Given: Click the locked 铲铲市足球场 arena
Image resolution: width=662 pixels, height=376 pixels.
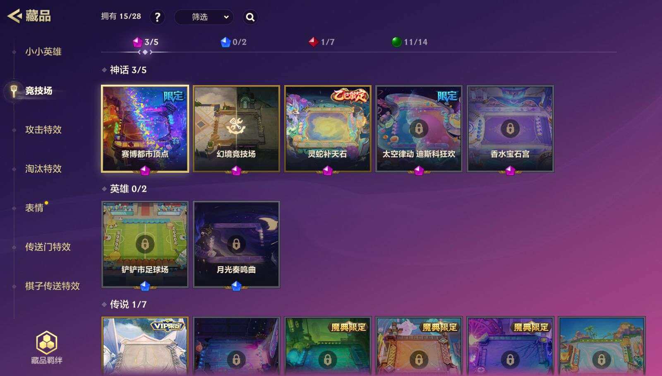Looking at the screenshot, I should click(x=145, y=244).
